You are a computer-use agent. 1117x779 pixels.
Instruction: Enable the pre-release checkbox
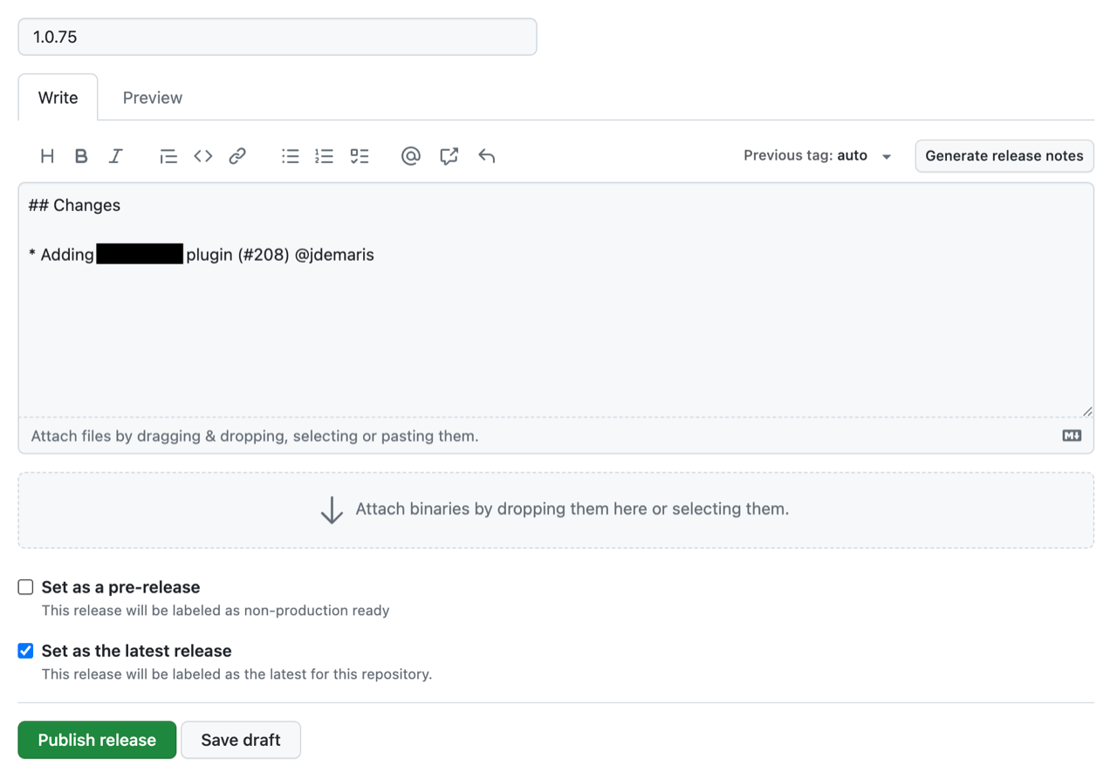coord(24,586)
